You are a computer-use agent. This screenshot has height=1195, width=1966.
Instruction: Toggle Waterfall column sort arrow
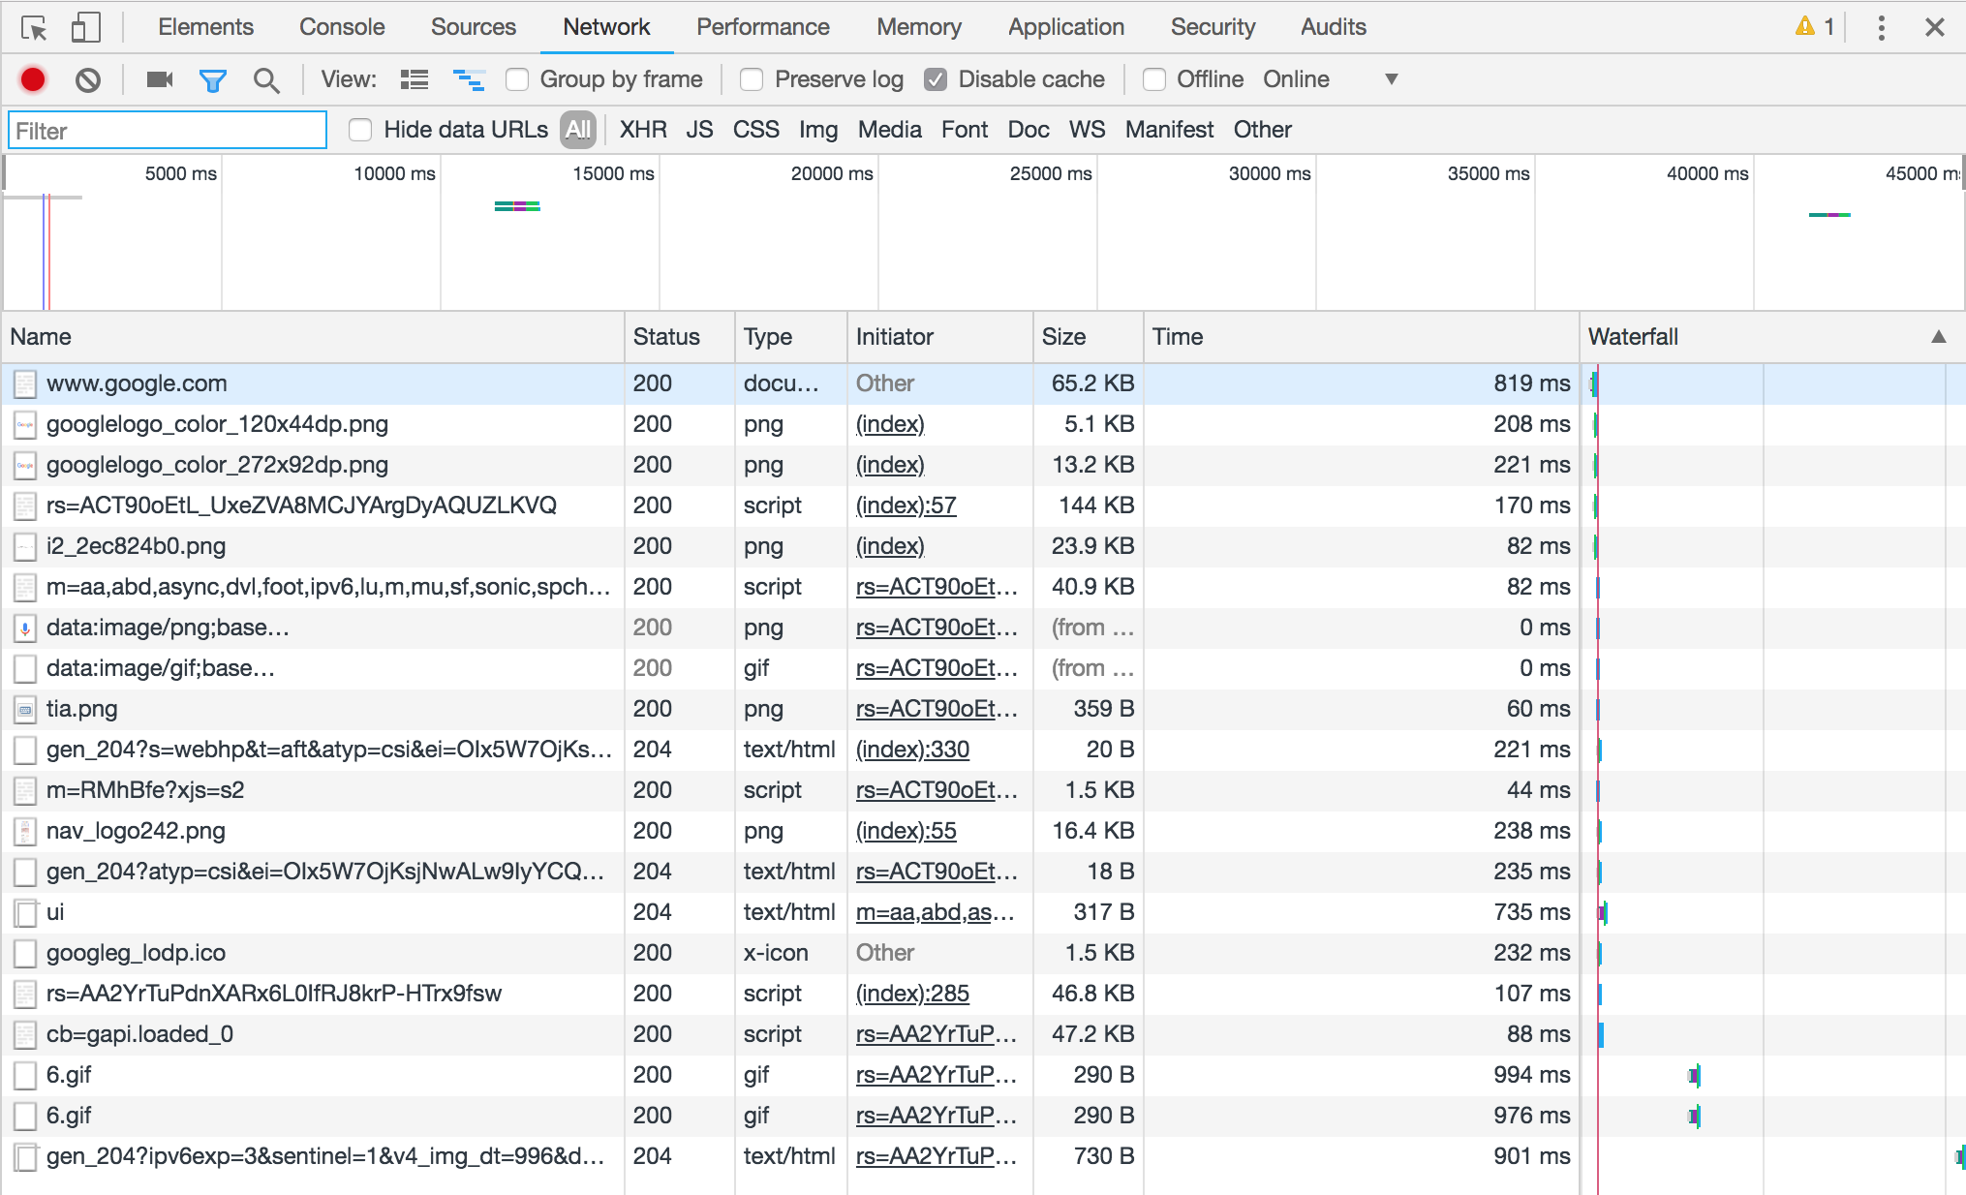click(x=1938, y=337)
